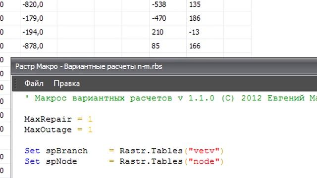Click Rastr.Tables on the spBranch line

pyautogui.click(x=151, y=151)
